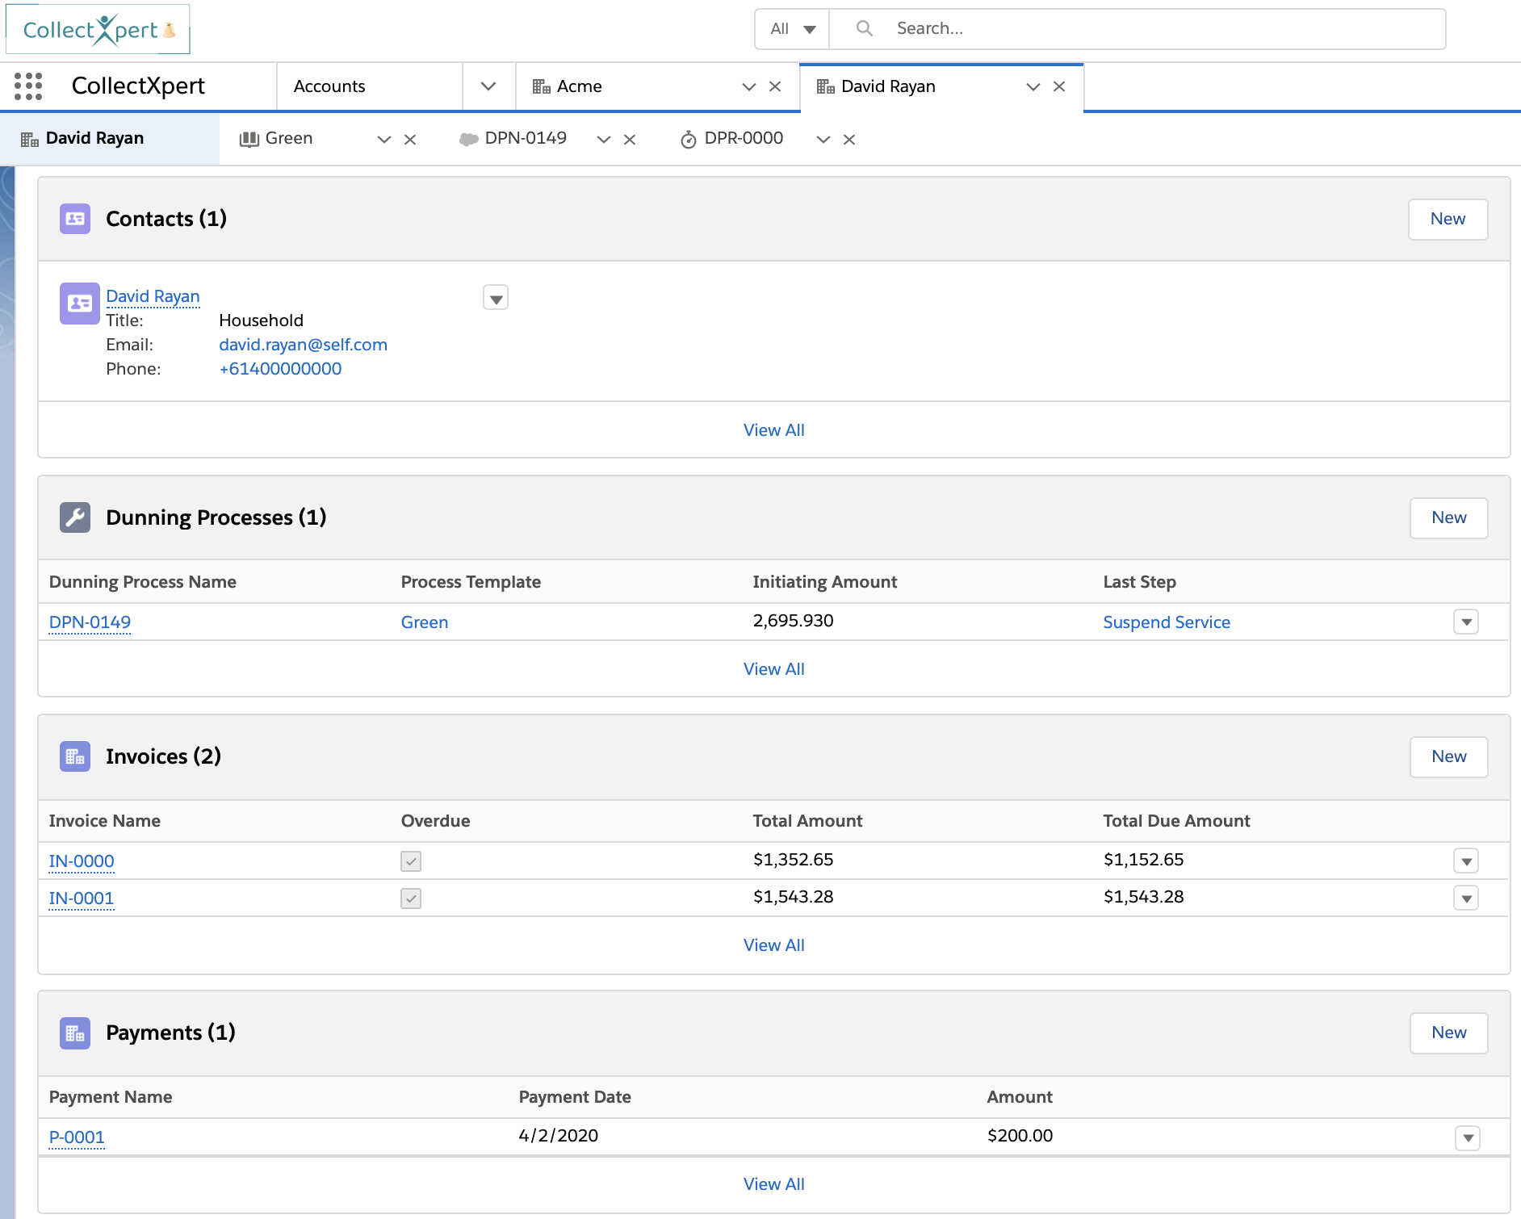The height and width of the screenshot is (1219, 1521).
Task: Open the App Launcher waffle icon
Action: coord(28,86)
